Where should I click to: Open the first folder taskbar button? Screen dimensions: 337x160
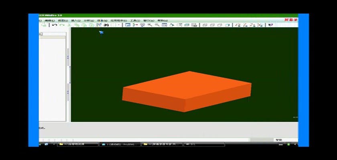(78, 144)
